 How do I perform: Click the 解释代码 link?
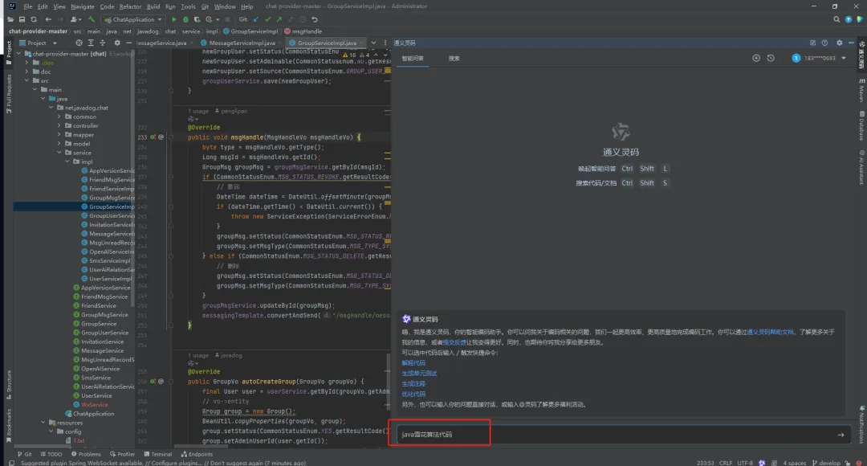click(x=413, y=363)
